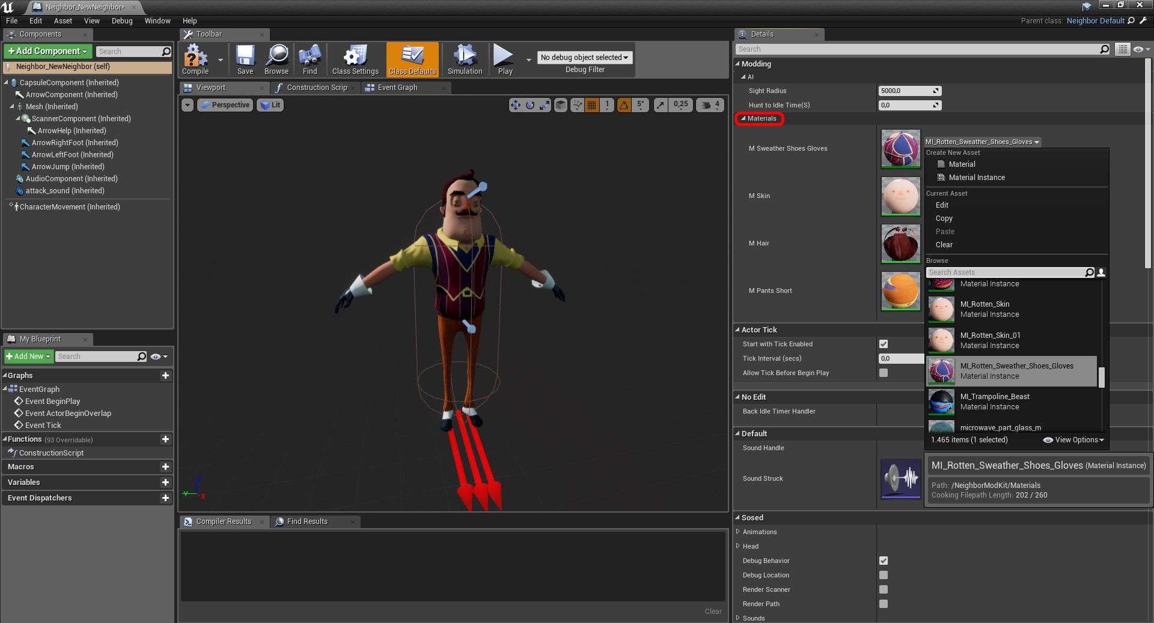The height and width of the screenshot is (623, 1154).
Task: Open grid snap size value dropdown
Action: [607, 105]
